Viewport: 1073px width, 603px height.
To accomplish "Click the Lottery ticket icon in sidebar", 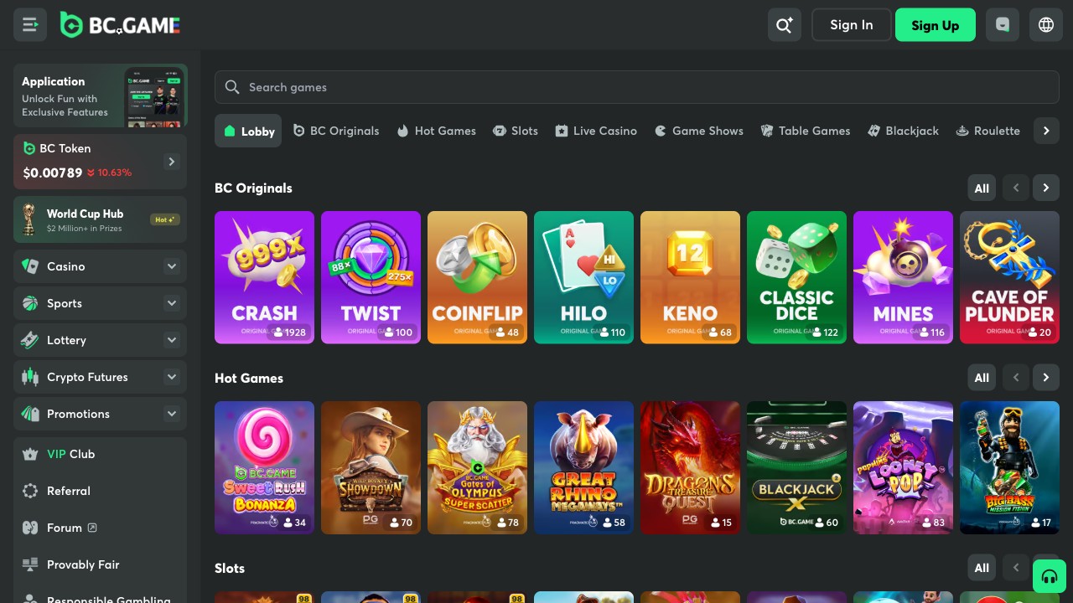I will [x=30, y=340].
